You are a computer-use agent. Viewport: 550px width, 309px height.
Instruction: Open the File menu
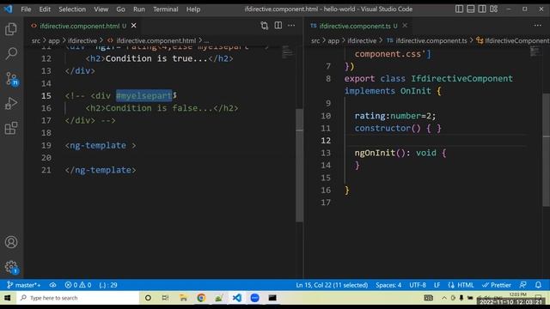[26, 9]
